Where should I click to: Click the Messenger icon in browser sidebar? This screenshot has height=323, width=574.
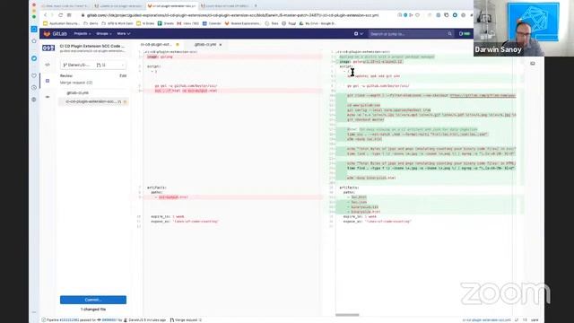(x=34, y=58)
